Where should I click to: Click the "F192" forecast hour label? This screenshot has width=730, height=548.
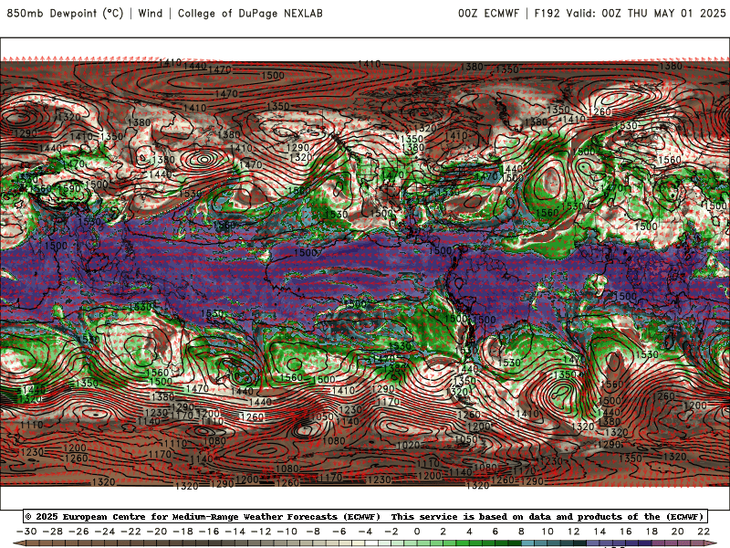click(x=547, y=13)
